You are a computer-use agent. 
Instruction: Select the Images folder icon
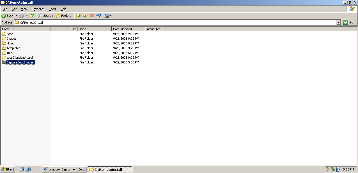tap(4, 39)
